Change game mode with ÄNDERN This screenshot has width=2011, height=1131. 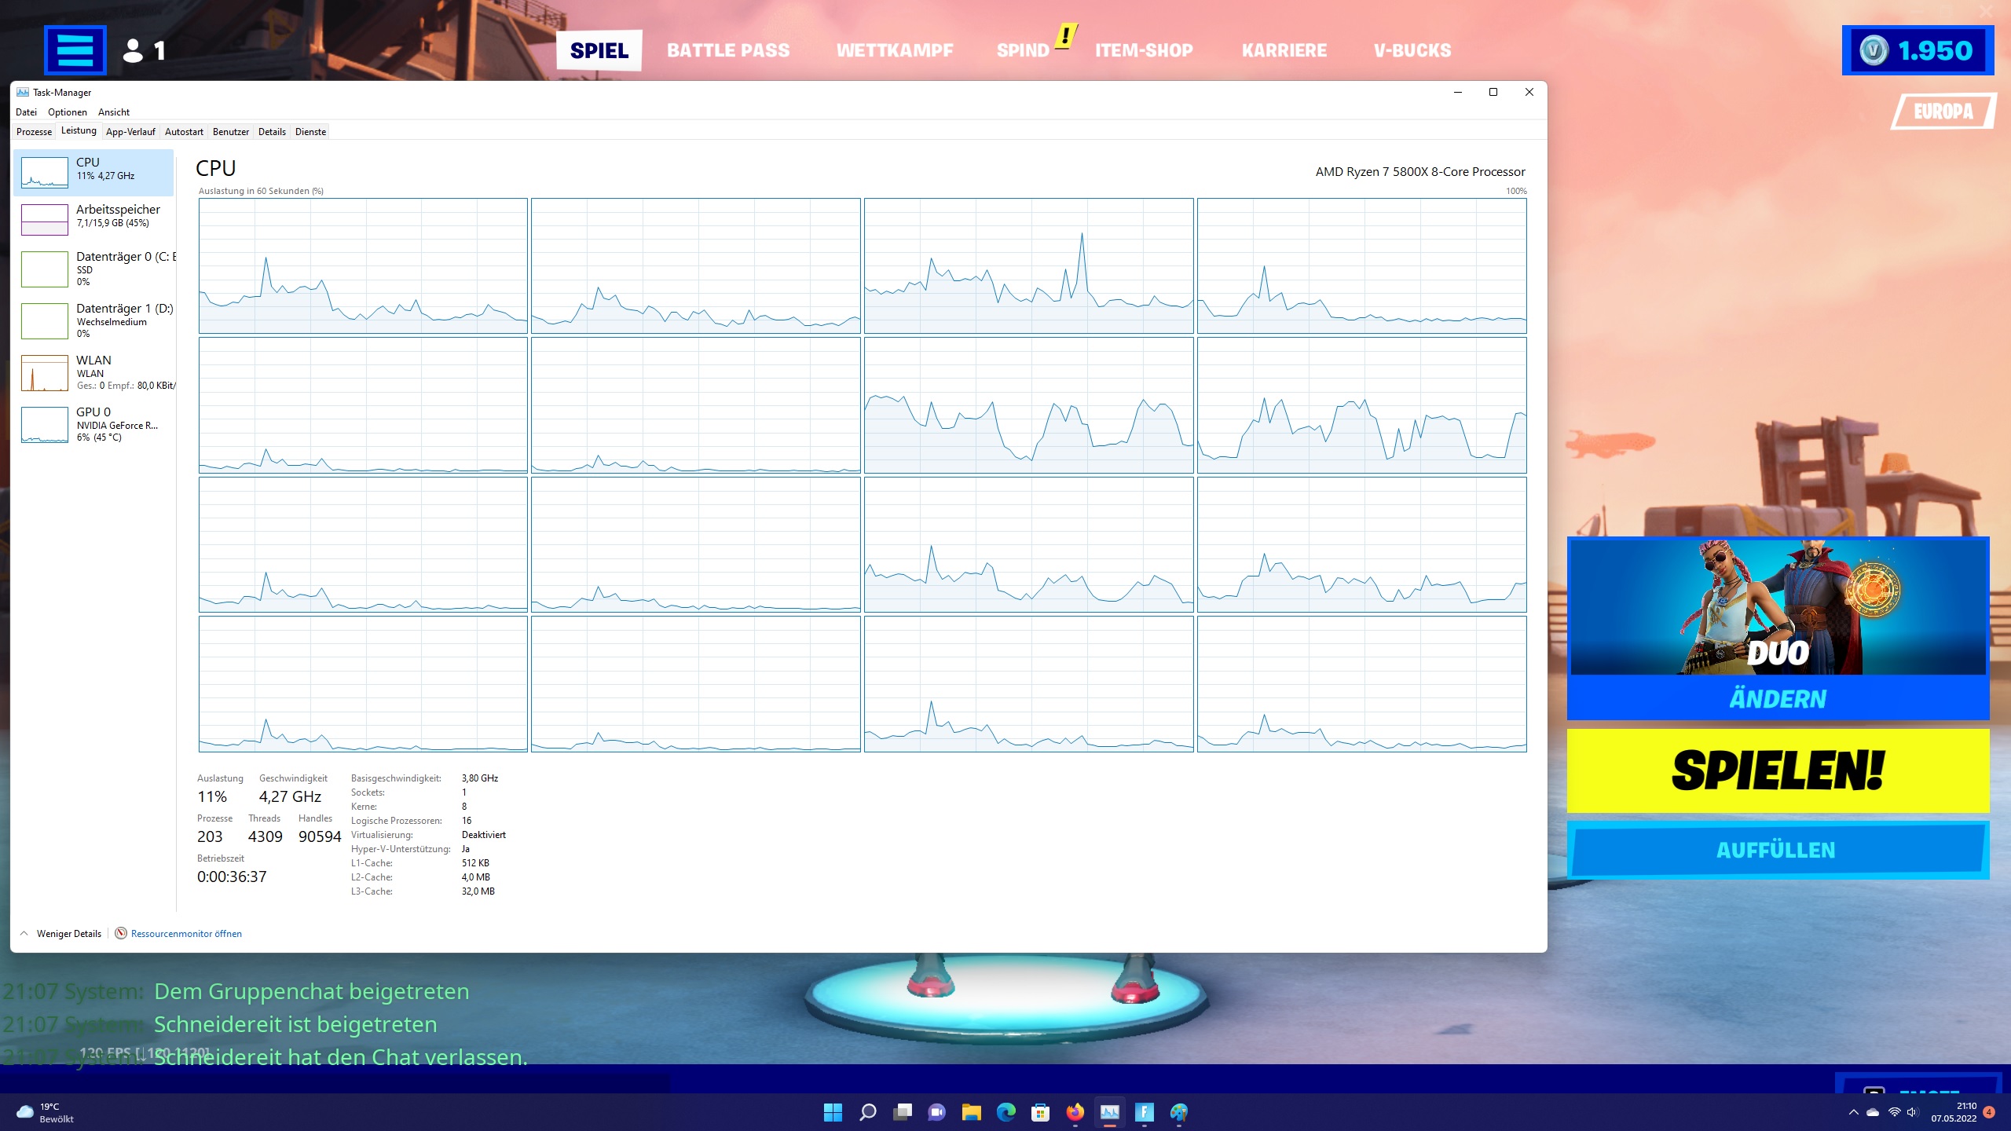[x=1777, y=699]
